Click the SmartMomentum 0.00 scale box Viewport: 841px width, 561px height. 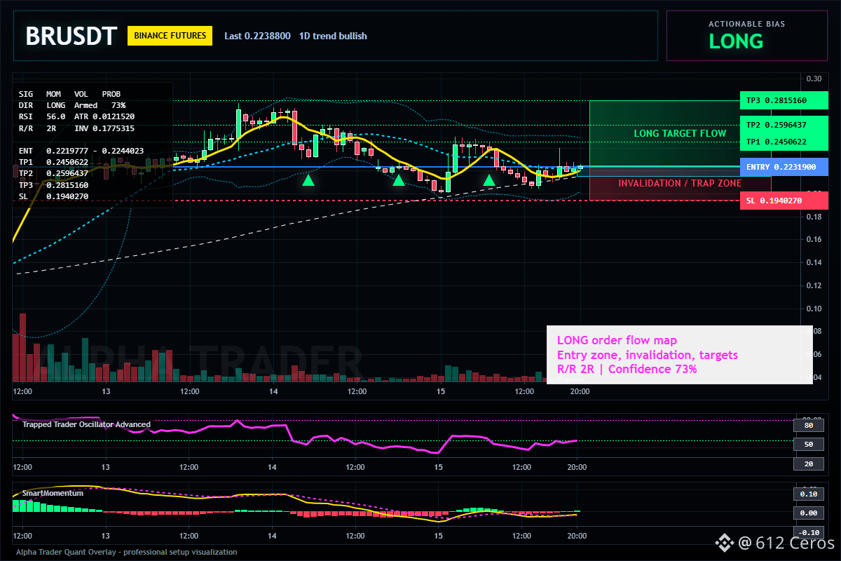coord(808,513)
